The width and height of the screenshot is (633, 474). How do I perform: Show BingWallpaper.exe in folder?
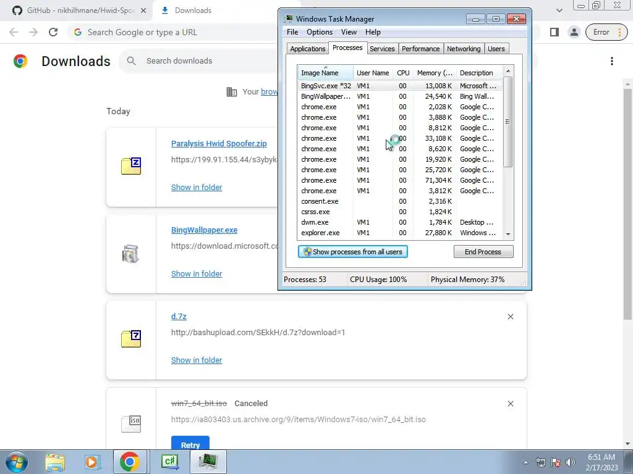197,273
